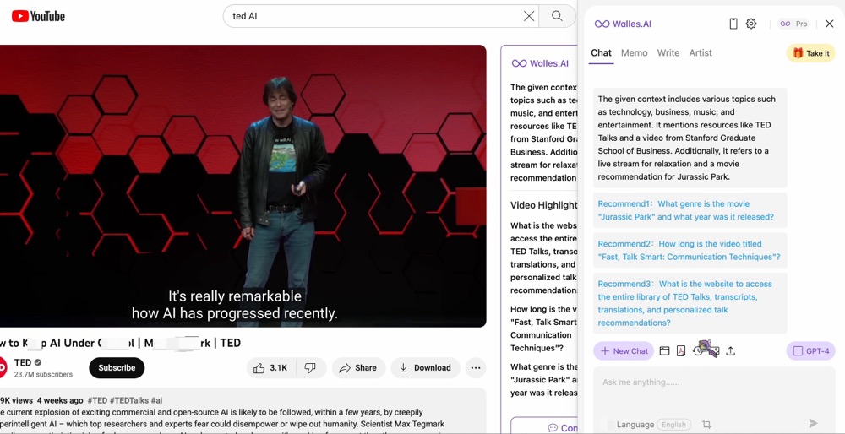The width and height of the screenshot is (845, 434).
Task: Select Recommend3 question about TED website
Action: [x=690, y=303]
